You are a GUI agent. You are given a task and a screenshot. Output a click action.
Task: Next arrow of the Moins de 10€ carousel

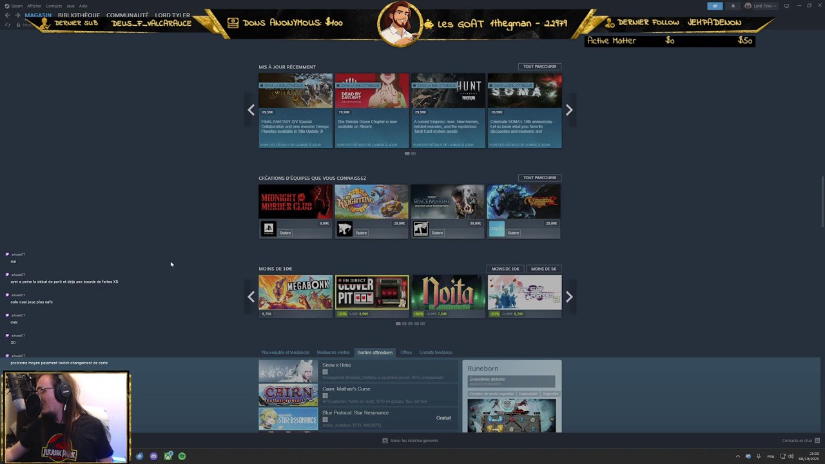(x=569, y=297)
